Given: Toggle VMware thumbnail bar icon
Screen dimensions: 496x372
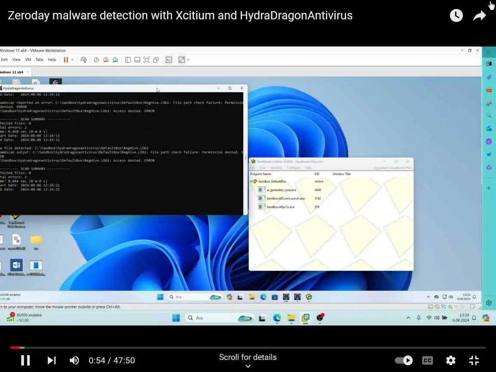Looking at the screenshot, I should coord(137,60).
